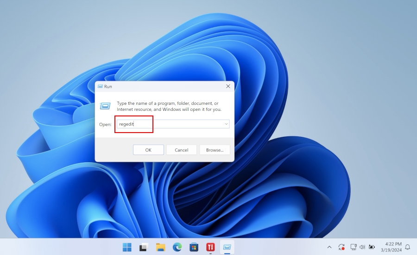Open Task View from the taskbar

(x=144, y=247)
